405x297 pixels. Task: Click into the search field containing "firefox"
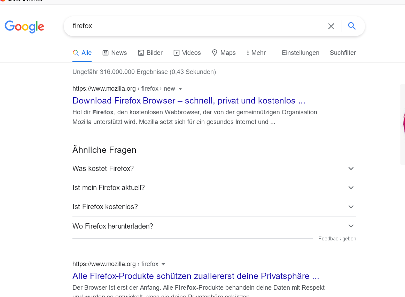[x=195, y=26]
